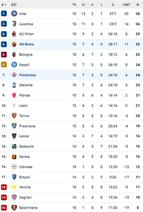Click the Sassuolo green badge
143x212 pixels.
coord(14,146)
